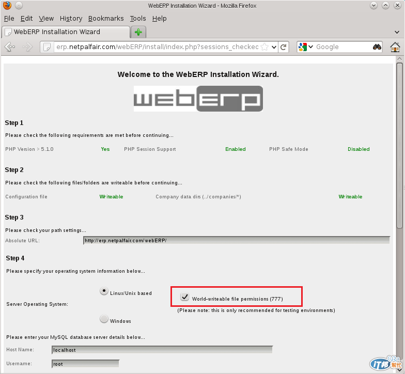This screenshot has height=374, width=405.
Task: Click the Host Name field containing localhost
Action: (162, 350)
